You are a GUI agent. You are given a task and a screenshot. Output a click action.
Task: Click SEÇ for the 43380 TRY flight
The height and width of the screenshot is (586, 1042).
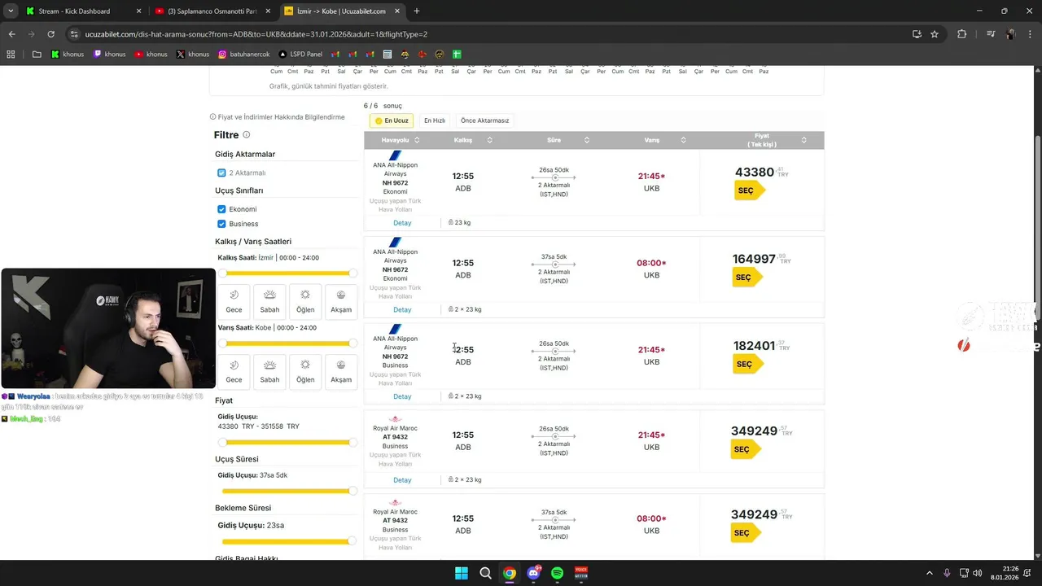click(749, 190)
